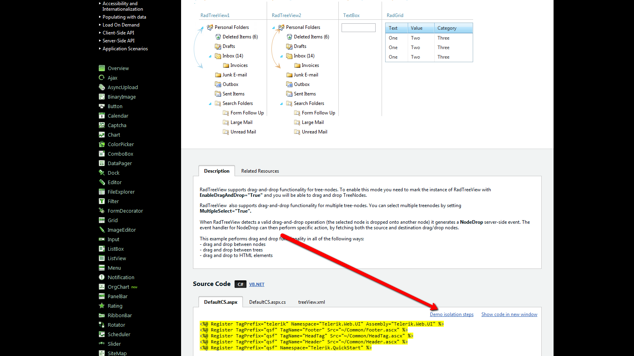Focus the TextBox input field
This screenshot has height=356, width=634.
pyautogui.click(x=359, y=28)
